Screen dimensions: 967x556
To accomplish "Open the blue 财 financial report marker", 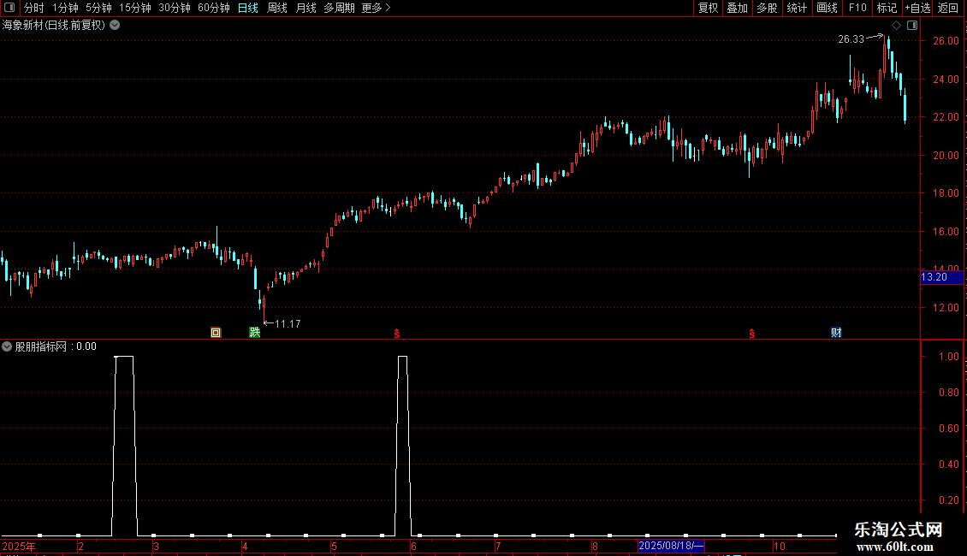I will (x=836, y=332).
